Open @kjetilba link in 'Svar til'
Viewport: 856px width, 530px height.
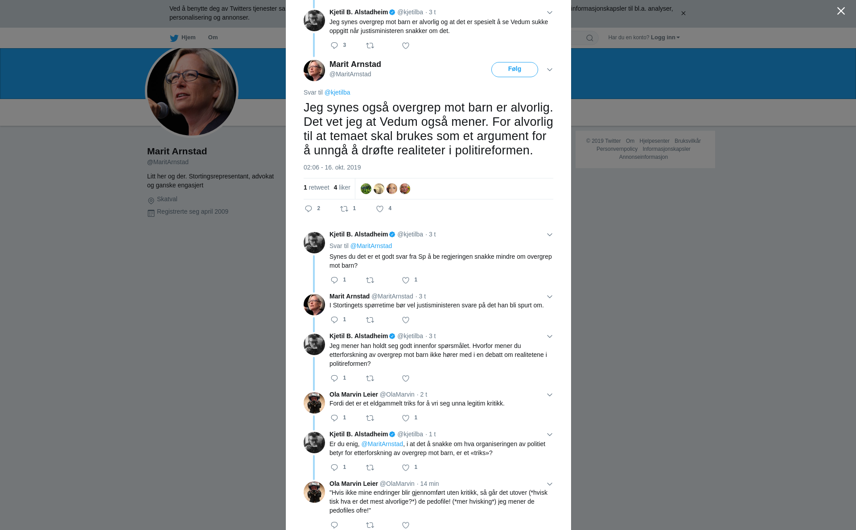[337, 92]
